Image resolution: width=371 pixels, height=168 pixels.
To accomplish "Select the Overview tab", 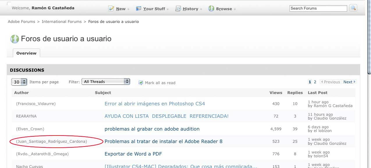I will (26, 53).
